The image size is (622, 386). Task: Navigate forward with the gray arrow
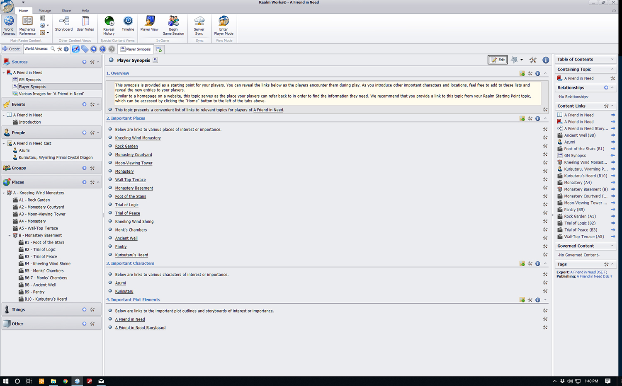coord(112,49)
